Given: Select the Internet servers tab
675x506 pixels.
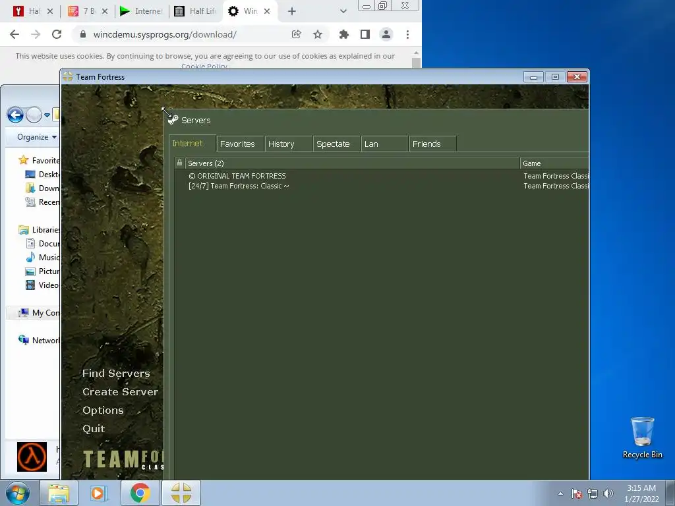Looking at the screenshot, I should click(x=192, y=143).
